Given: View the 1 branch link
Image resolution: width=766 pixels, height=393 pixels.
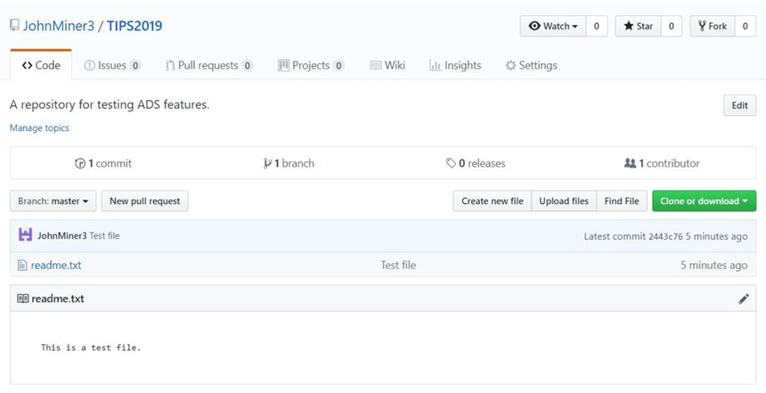Looking at the screenshot, I should coord(289,163).
